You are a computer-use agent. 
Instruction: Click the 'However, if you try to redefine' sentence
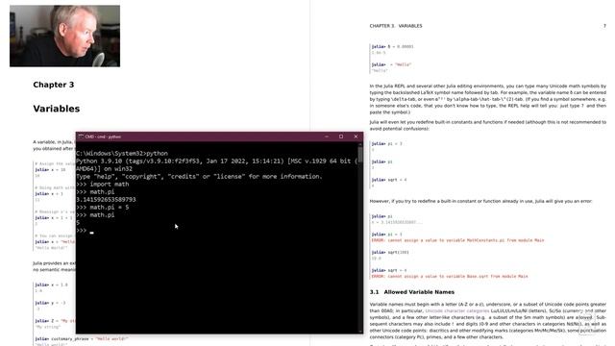(x=480, y=201)
